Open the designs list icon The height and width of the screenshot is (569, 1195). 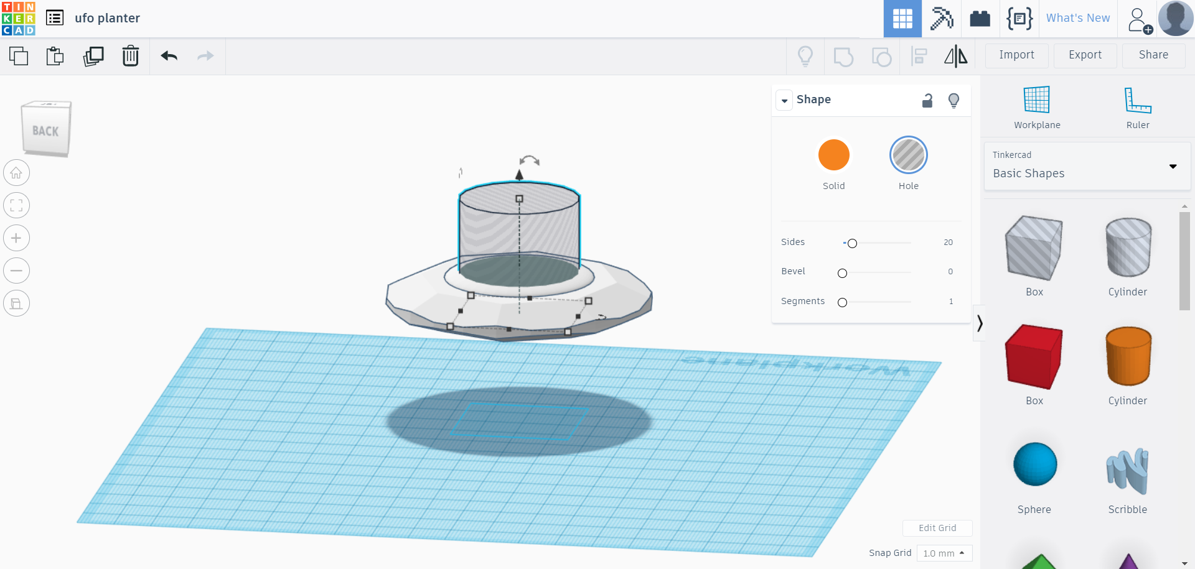pos(55,18)
